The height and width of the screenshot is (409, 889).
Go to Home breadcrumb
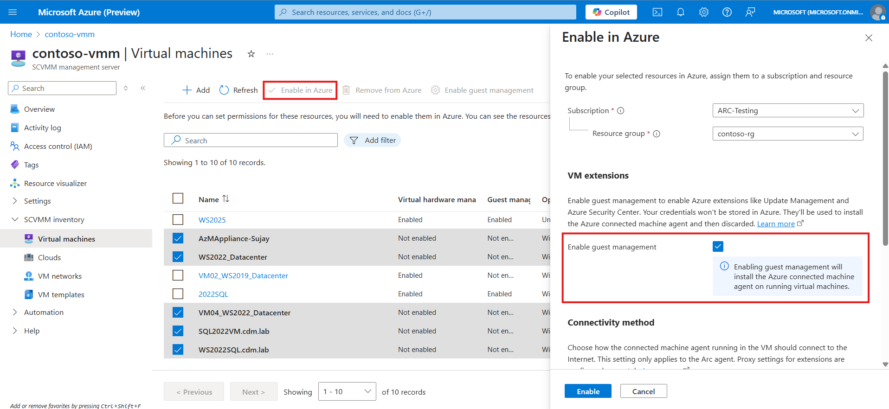[21, 34]
